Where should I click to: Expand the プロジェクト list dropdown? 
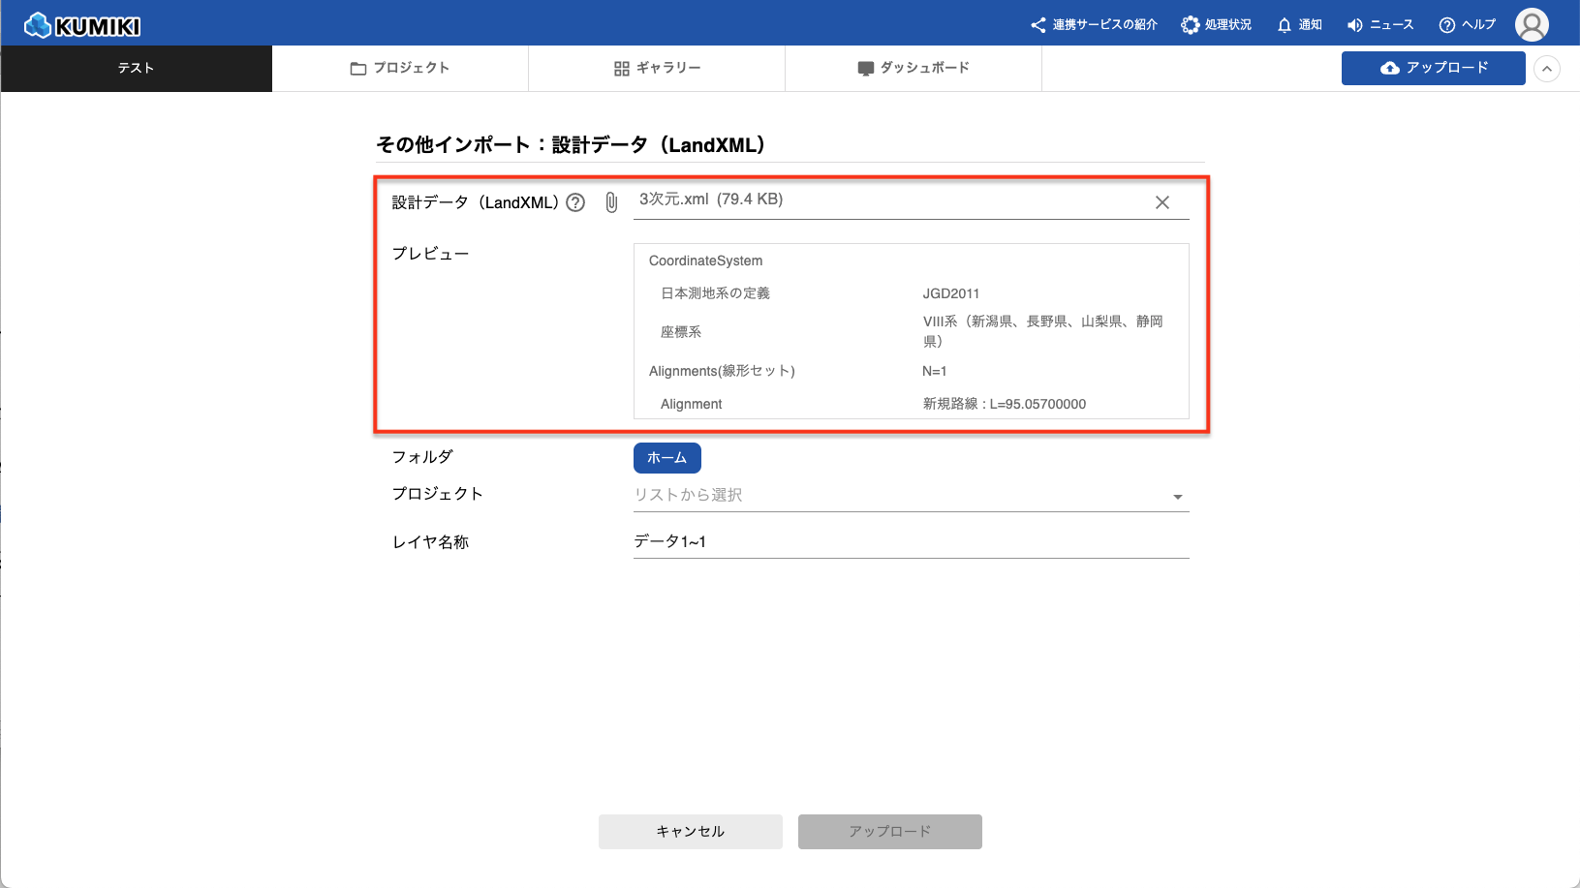(x=1177, y=497)
